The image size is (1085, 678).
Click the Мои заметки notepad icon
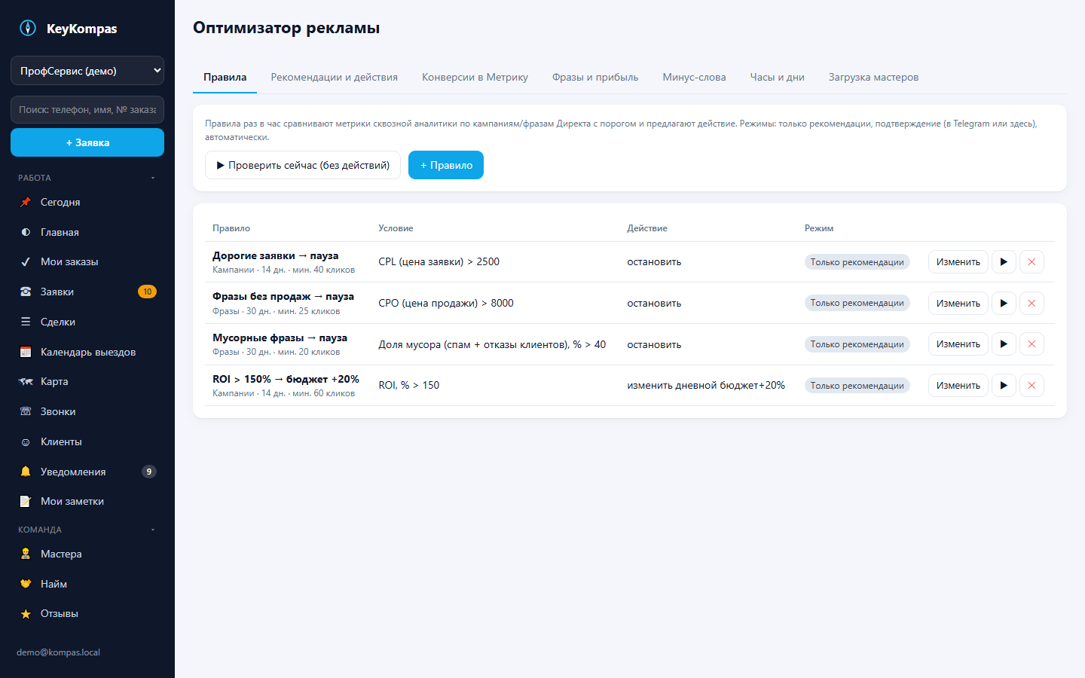[x=26, y=501]
